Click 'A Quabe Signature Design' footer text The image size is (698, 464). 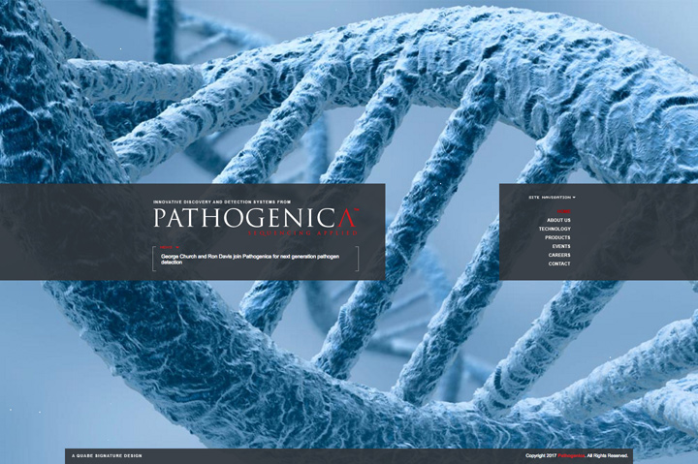click(107, 455)
